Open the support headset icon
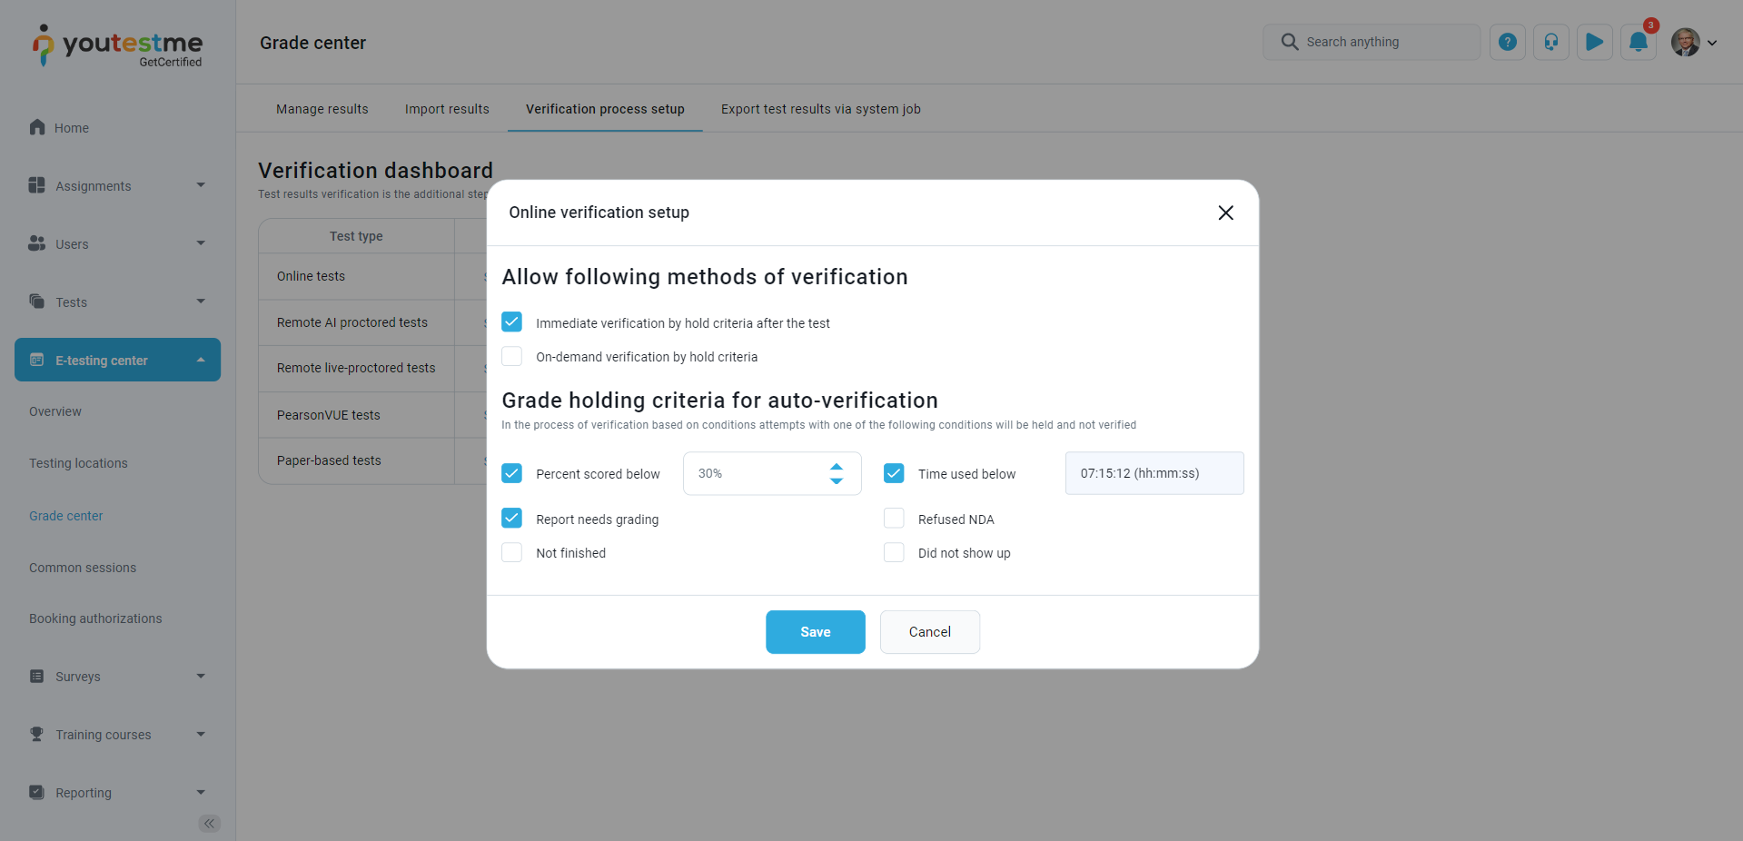1743x841 pixels. click(1550, 42)
